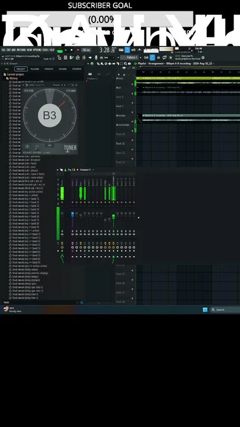Viewport: 240px width, 427px height.
Task: Select the Delete tool in playlist toolbar
Action: pos(105,63)
